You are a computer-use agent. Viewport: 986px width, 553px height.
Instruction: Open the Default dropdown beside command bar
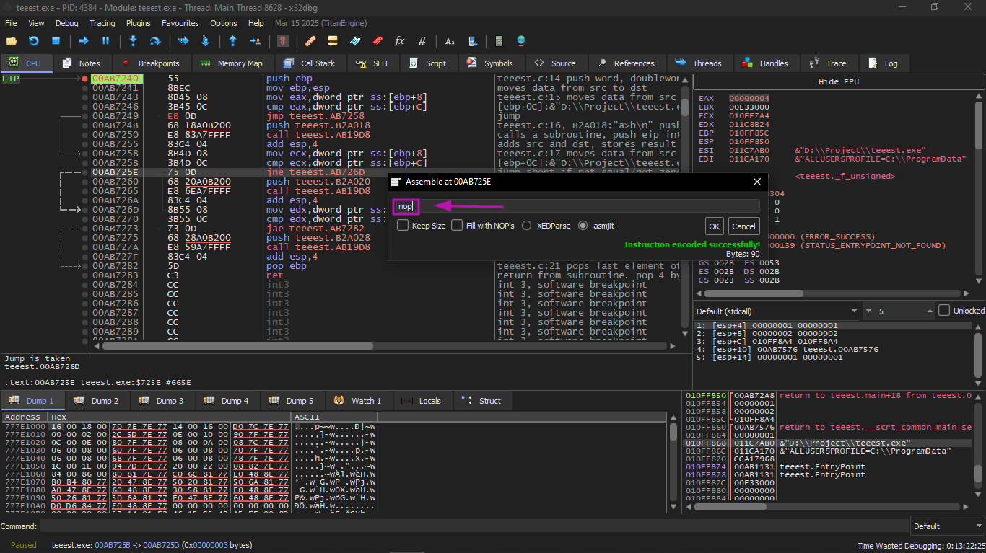(x=946, y=526)
